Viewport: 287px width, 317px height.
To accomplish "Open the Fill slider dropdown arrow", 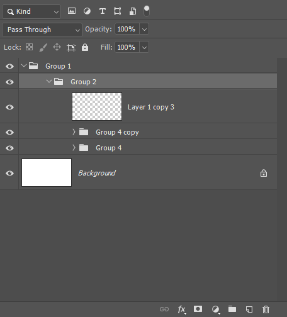I will [x=144, y=47].
